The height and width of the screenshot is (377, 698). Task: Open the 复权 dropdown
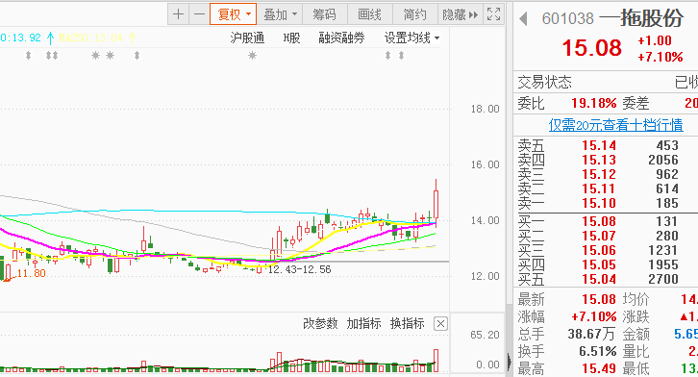234,14
